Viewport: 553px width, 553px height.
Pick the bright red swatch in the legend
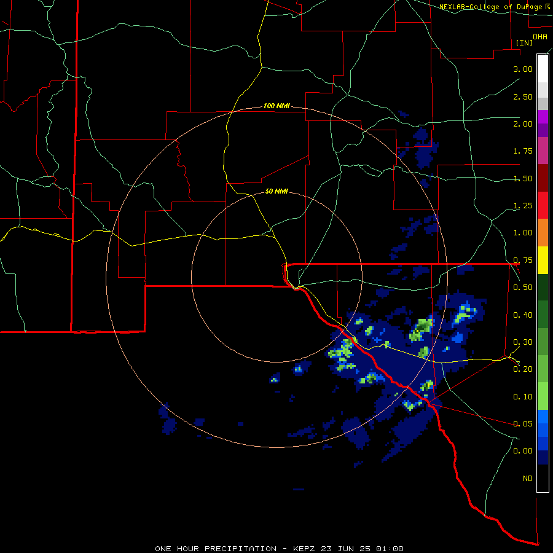pos(543,205)
